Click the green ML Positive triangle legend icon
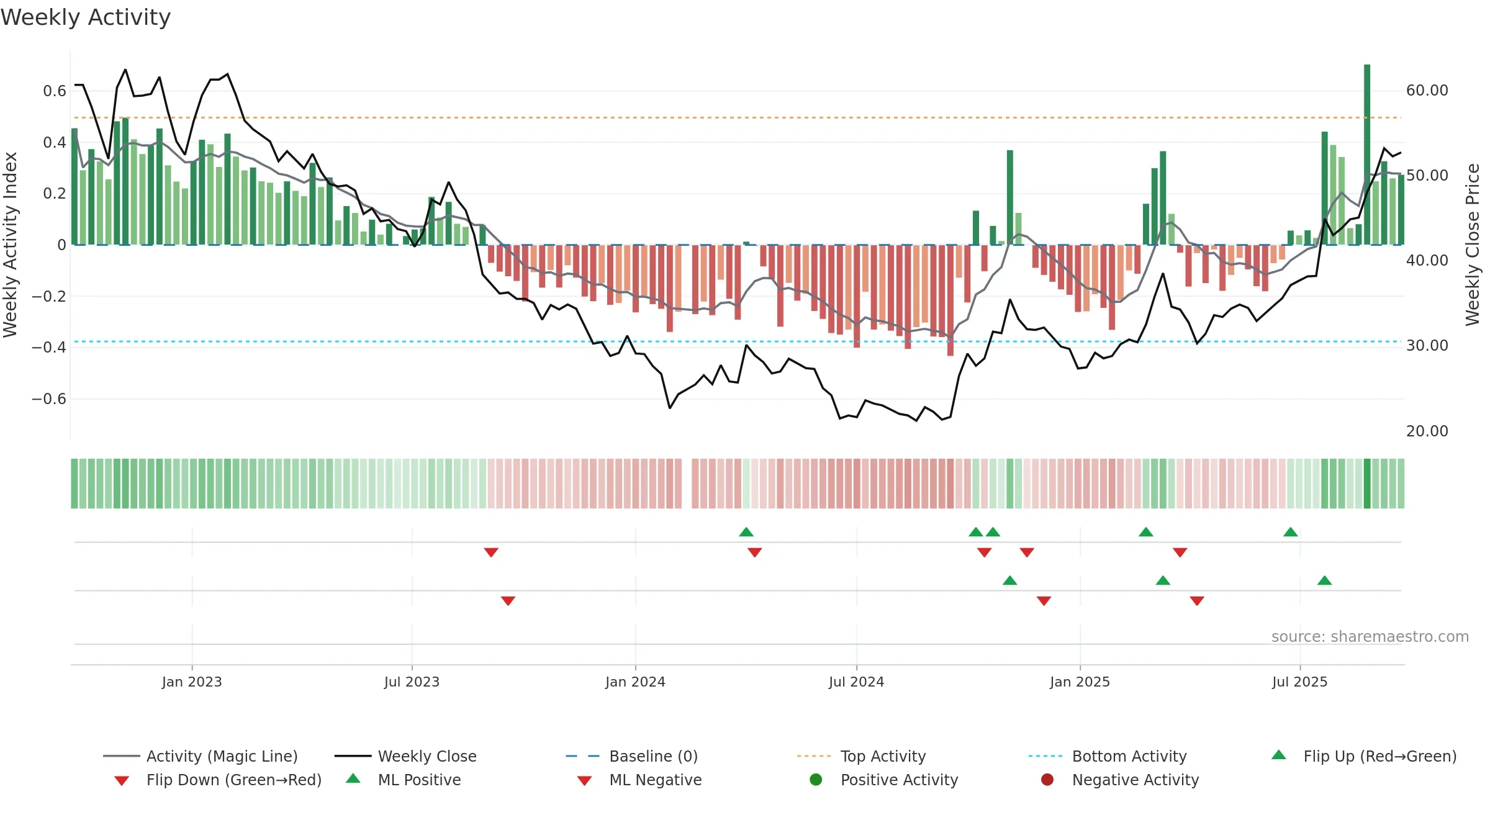Screen dimensions: 1490x838 coord(353,778)
